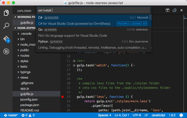Image resolution: width=187 pixels, height=118 pixels.
Task: Open the Search view in activity bar
Action: point(6,26)
